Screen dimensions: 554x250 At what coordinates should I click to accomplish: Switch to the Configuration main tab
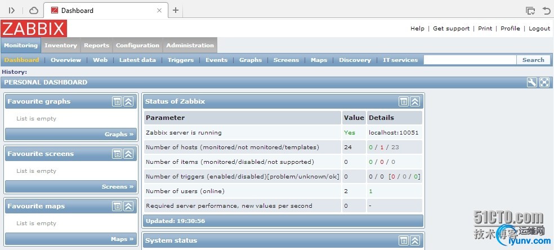pos(137,45)
